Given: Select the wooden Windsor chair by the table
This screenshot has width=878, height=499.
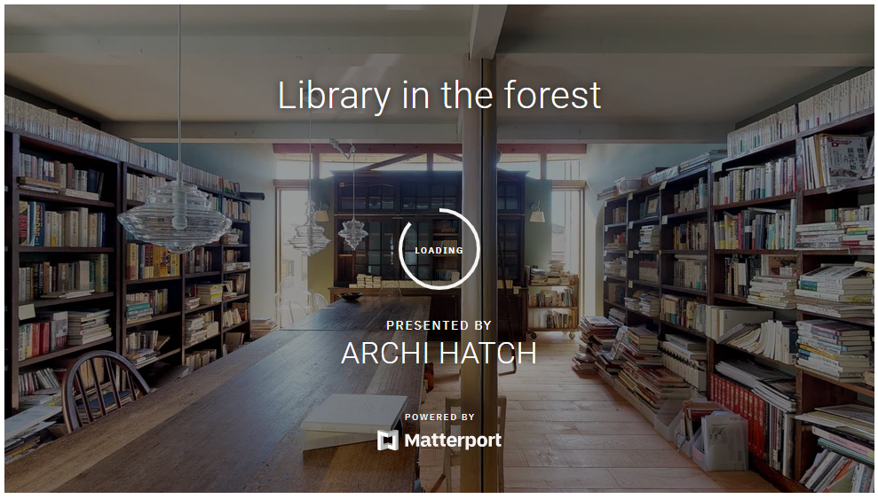Looking at the screenshot, I should (104, 391).
